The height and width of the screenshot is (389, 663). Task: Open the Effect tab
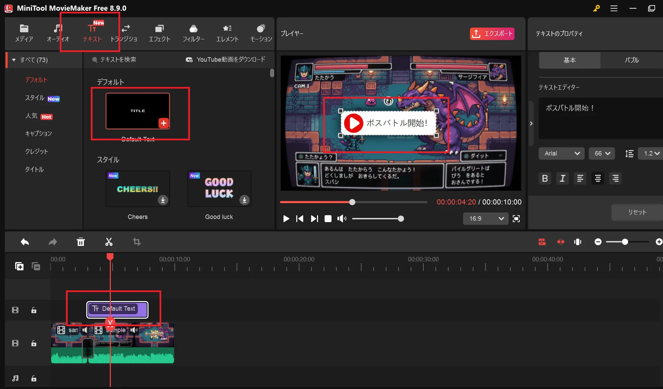tap(159, 33)
